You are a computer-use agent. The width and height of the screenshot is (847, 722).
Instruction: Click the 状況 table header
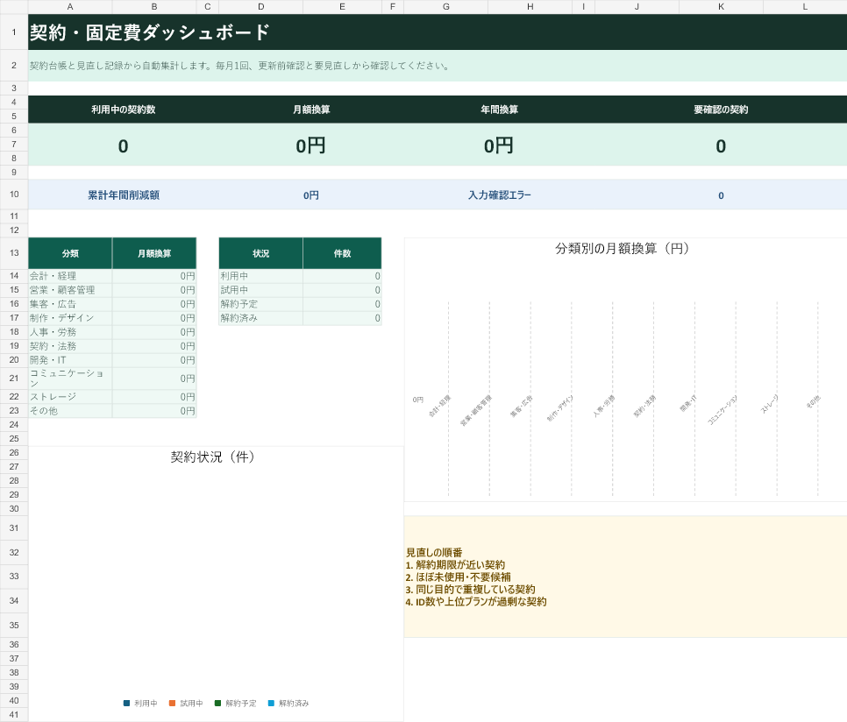coord(261,253)
